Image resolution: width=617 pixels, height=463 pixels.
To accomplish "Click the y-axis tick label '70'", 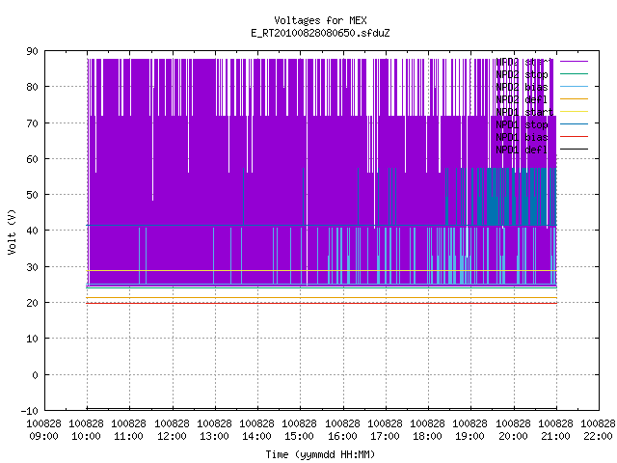I will pyautogui.click(x=32, y=123).
